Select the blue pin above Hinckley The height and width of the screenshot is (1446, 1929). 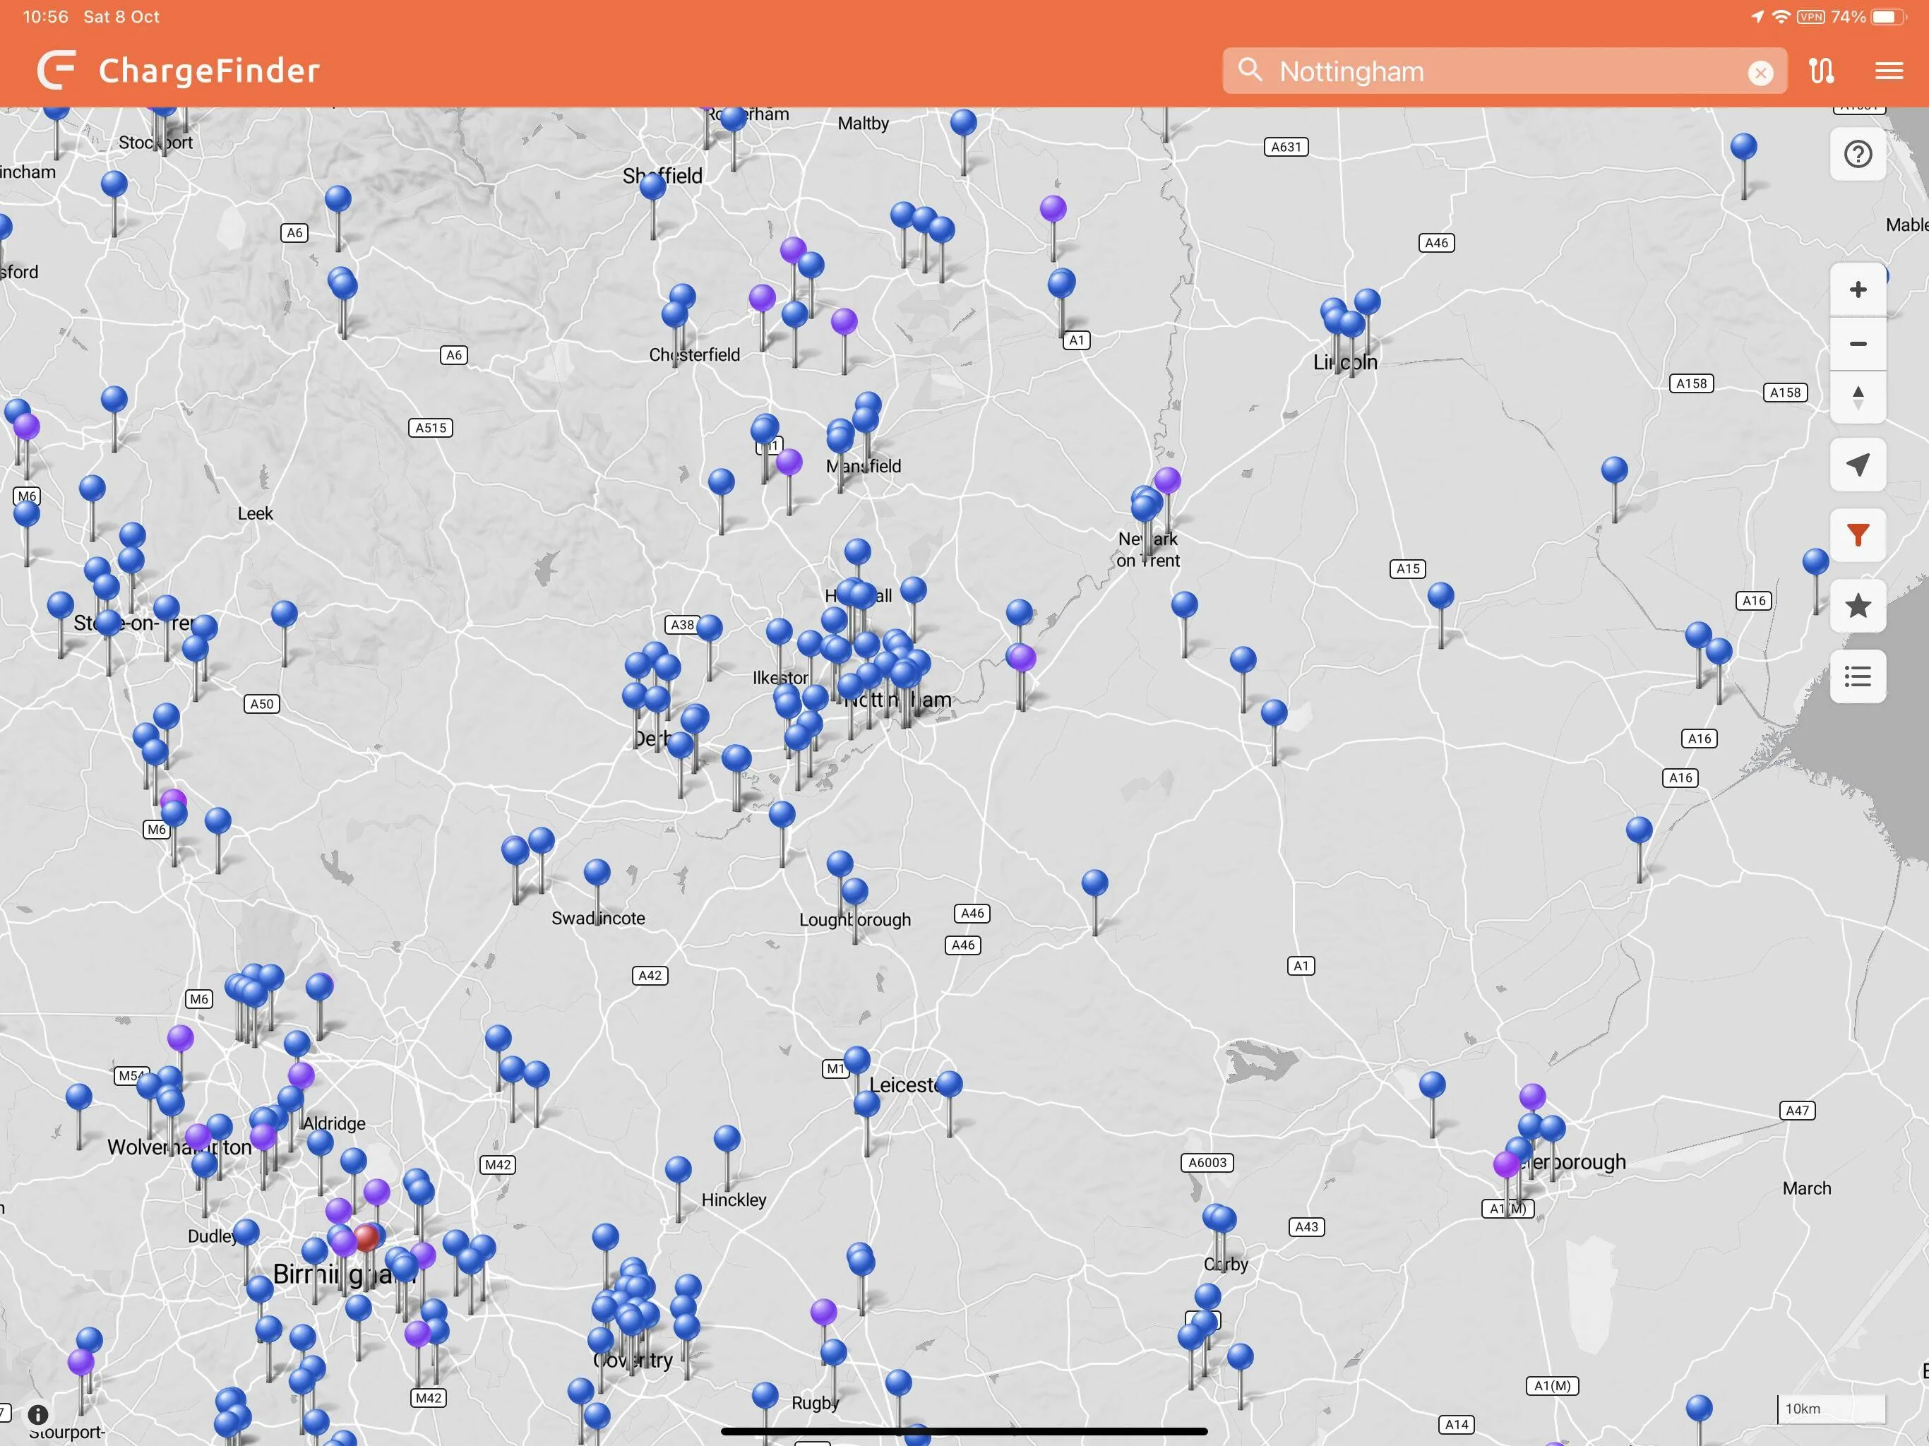727,1138
